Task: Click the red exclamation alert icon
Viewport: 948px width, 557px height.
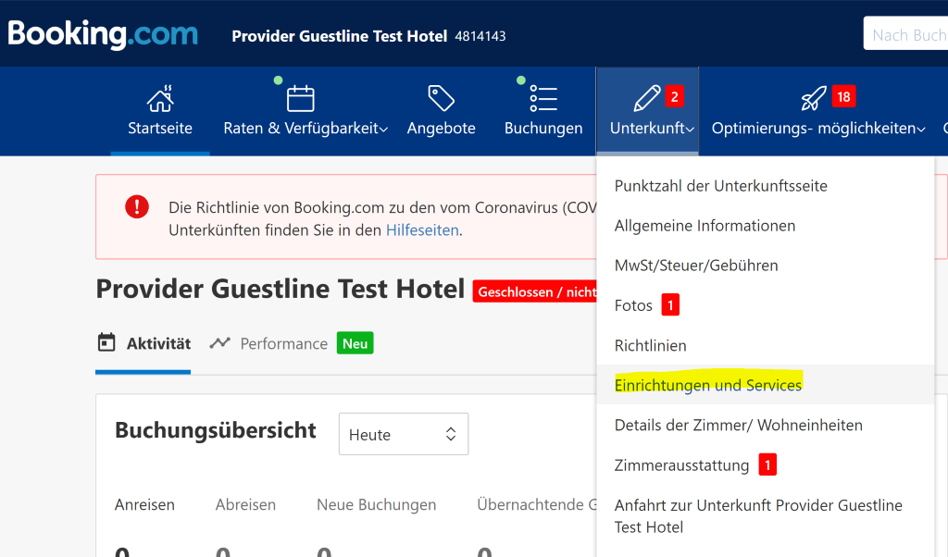Action: click(137, 206)
